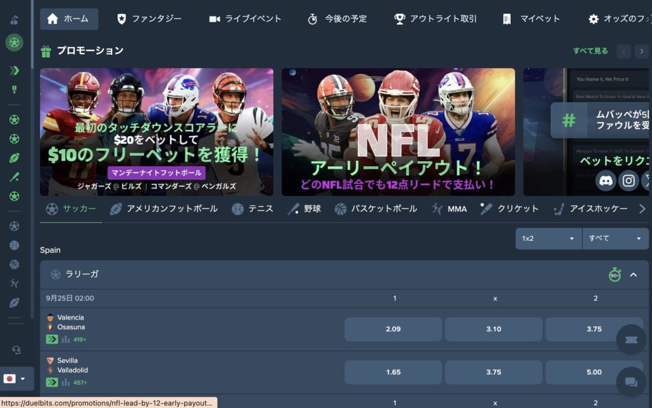The width and height of the screenshot is (652, 408).
Task: Click the Discord icon on the promo card
Action: click(x=606, y=181)
